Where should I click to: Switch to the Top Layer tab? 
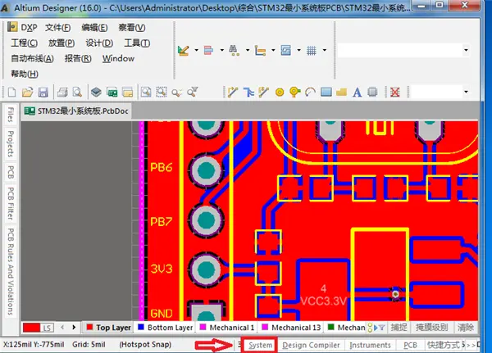click(x=108, y=328)
